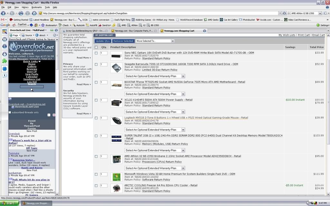The height and width of the screenshot is (206, 330).
Task: Select the Newegg.com Shopping taskbar button
Action: (x=36, y=203)
